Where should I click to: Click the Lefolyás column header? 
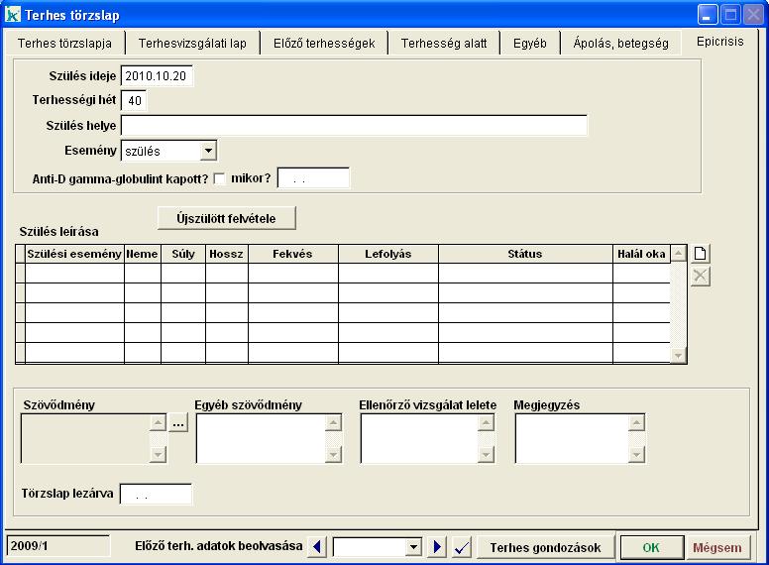point(388,254)
